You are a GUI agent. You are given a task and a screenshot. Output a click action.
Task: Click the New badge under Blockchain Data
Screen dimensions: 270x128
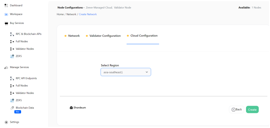click(18, 112)
